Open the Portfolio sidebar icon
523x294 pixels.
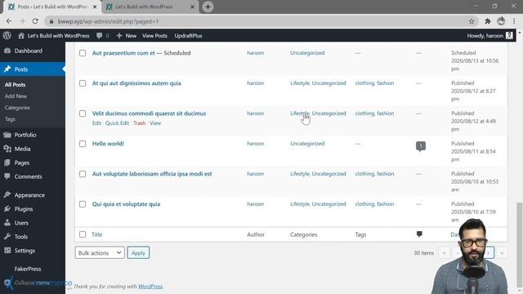point(7,135)
